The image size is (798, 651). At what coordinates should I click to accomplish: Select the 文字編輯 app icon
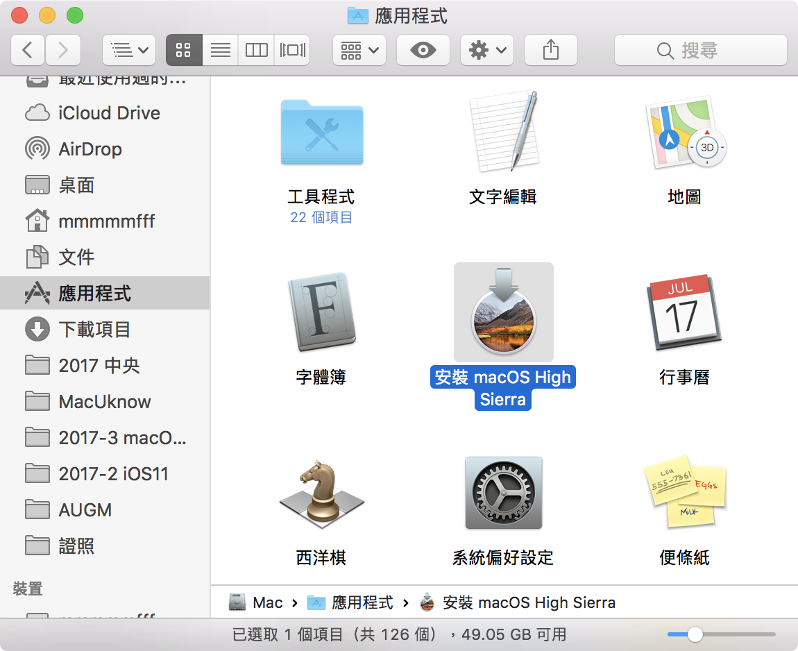click(x=503, y=131)
